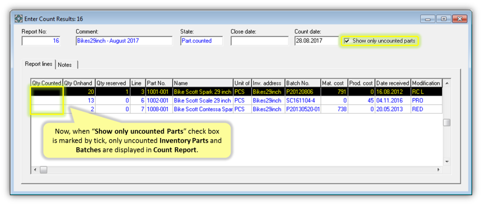Click the Line column header
The height and width of the screenshot is (205, 482).
tap(138, 83)
